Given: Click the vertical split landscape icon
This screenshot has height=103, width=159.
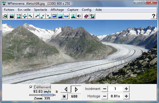Looking at the screenshot, I should (x=73, y=16).
